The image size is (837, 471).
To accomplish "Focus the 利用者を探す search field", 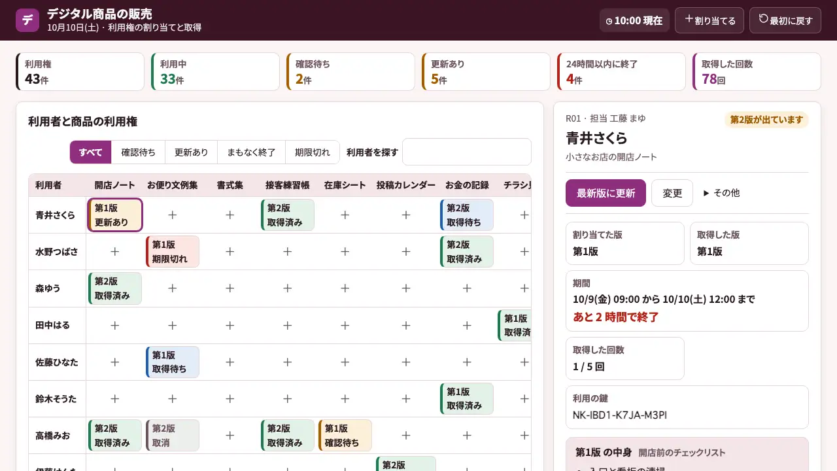I will pyautogui.click(x=467, y=152).
